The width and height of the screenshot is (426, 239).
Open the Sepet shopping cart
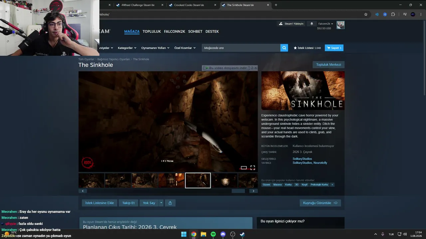[334, 48]
